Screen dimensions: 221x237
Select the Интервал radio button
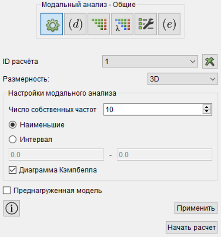tap(13, 139)
